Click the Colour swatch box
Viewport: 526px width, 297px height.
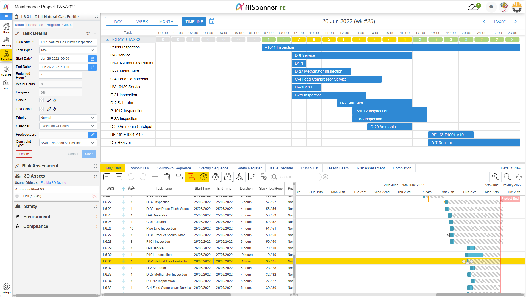41,100
